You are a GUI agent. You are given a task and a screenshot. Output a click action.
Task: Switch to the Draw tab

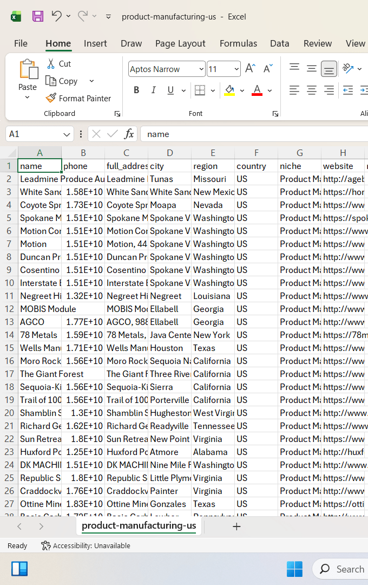pyautogui.click(x=132, y=44)
